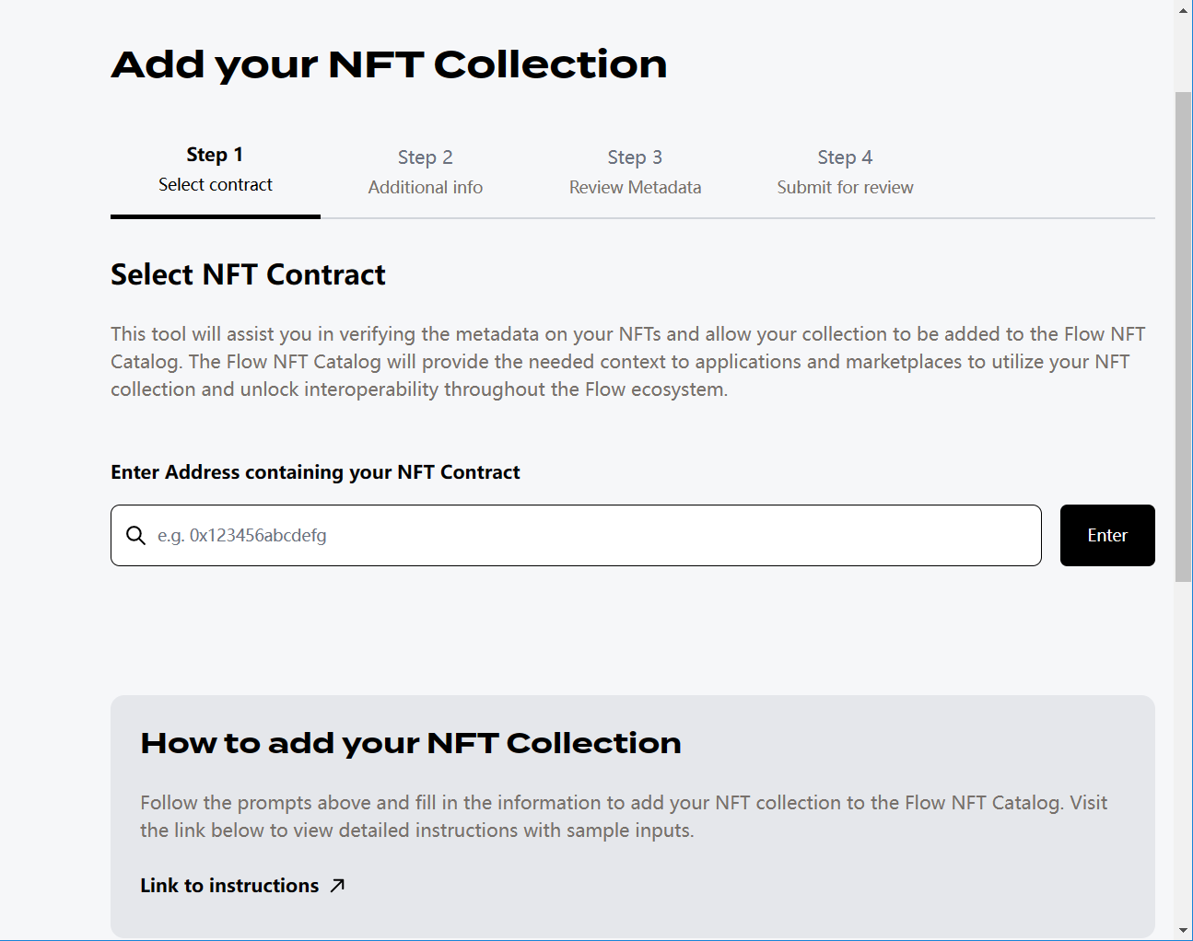Click the scrollbar up arrow
1193x941 pixels.
tap(1184, 10)
